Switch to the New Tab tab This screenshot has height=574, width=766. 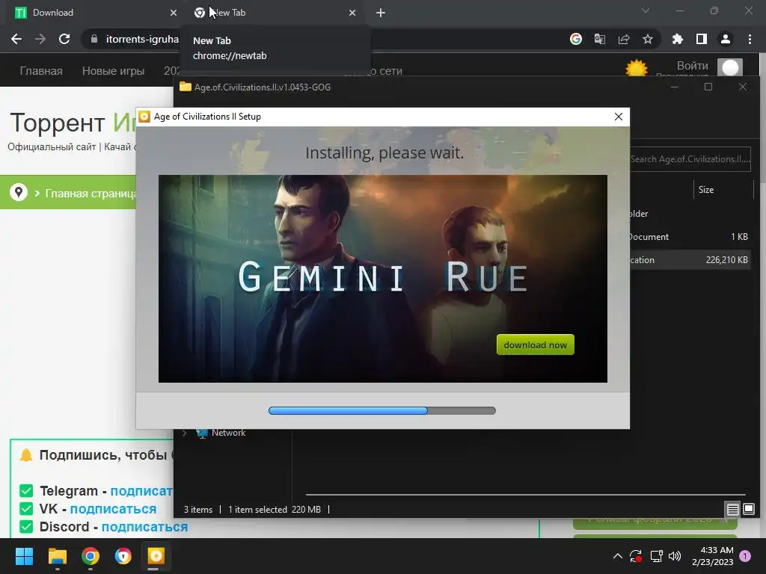click(275, 13)
